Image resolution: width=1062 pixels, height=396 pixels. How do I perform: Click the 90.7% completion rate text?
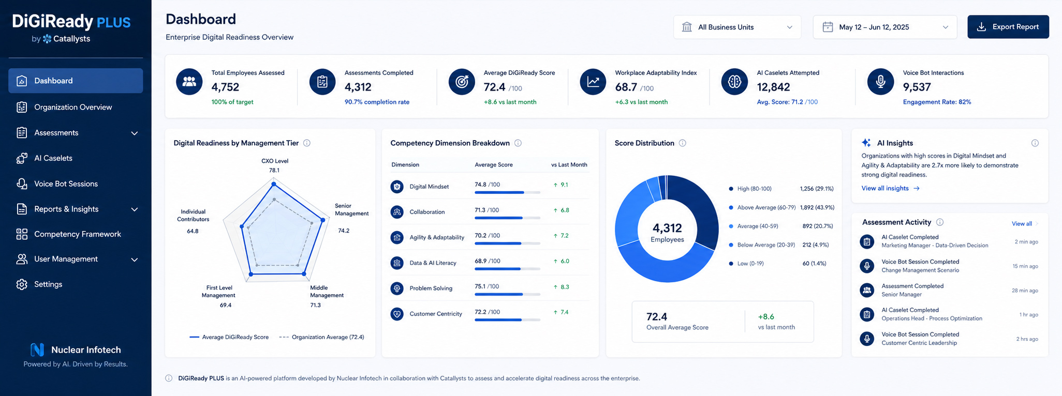pos(377,102)
